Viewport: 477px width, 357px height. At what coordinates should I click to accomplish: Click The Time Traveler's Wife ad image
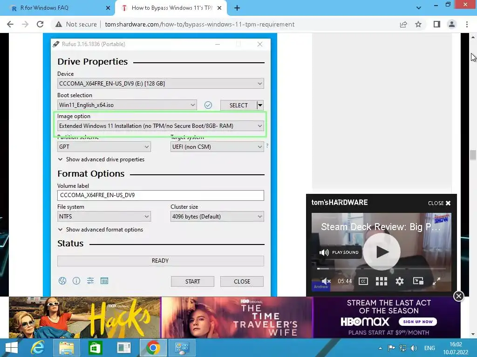237,317
